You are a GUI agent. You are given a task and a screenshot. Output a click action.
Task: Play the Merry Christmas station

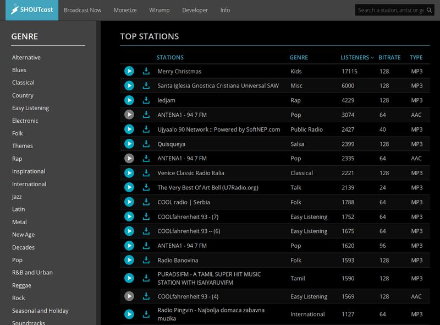click(129, 71)
